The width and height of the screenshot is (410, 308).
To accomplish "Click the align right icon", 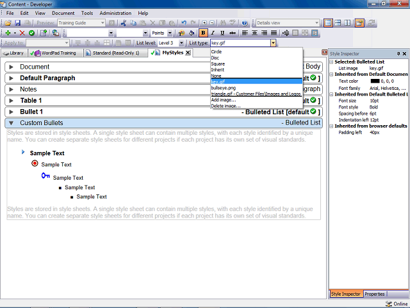I will pos(264,33).
